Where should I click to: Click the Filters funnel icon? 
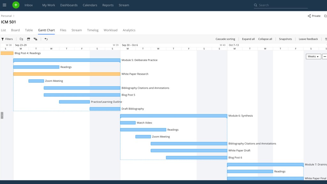tap(3, 39)
